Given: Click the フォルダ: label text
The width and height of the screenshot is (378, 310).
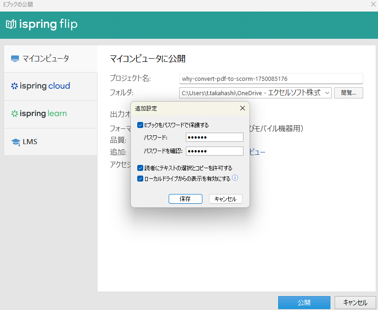Looking at the screenshot, I should [x=122, y=92].
